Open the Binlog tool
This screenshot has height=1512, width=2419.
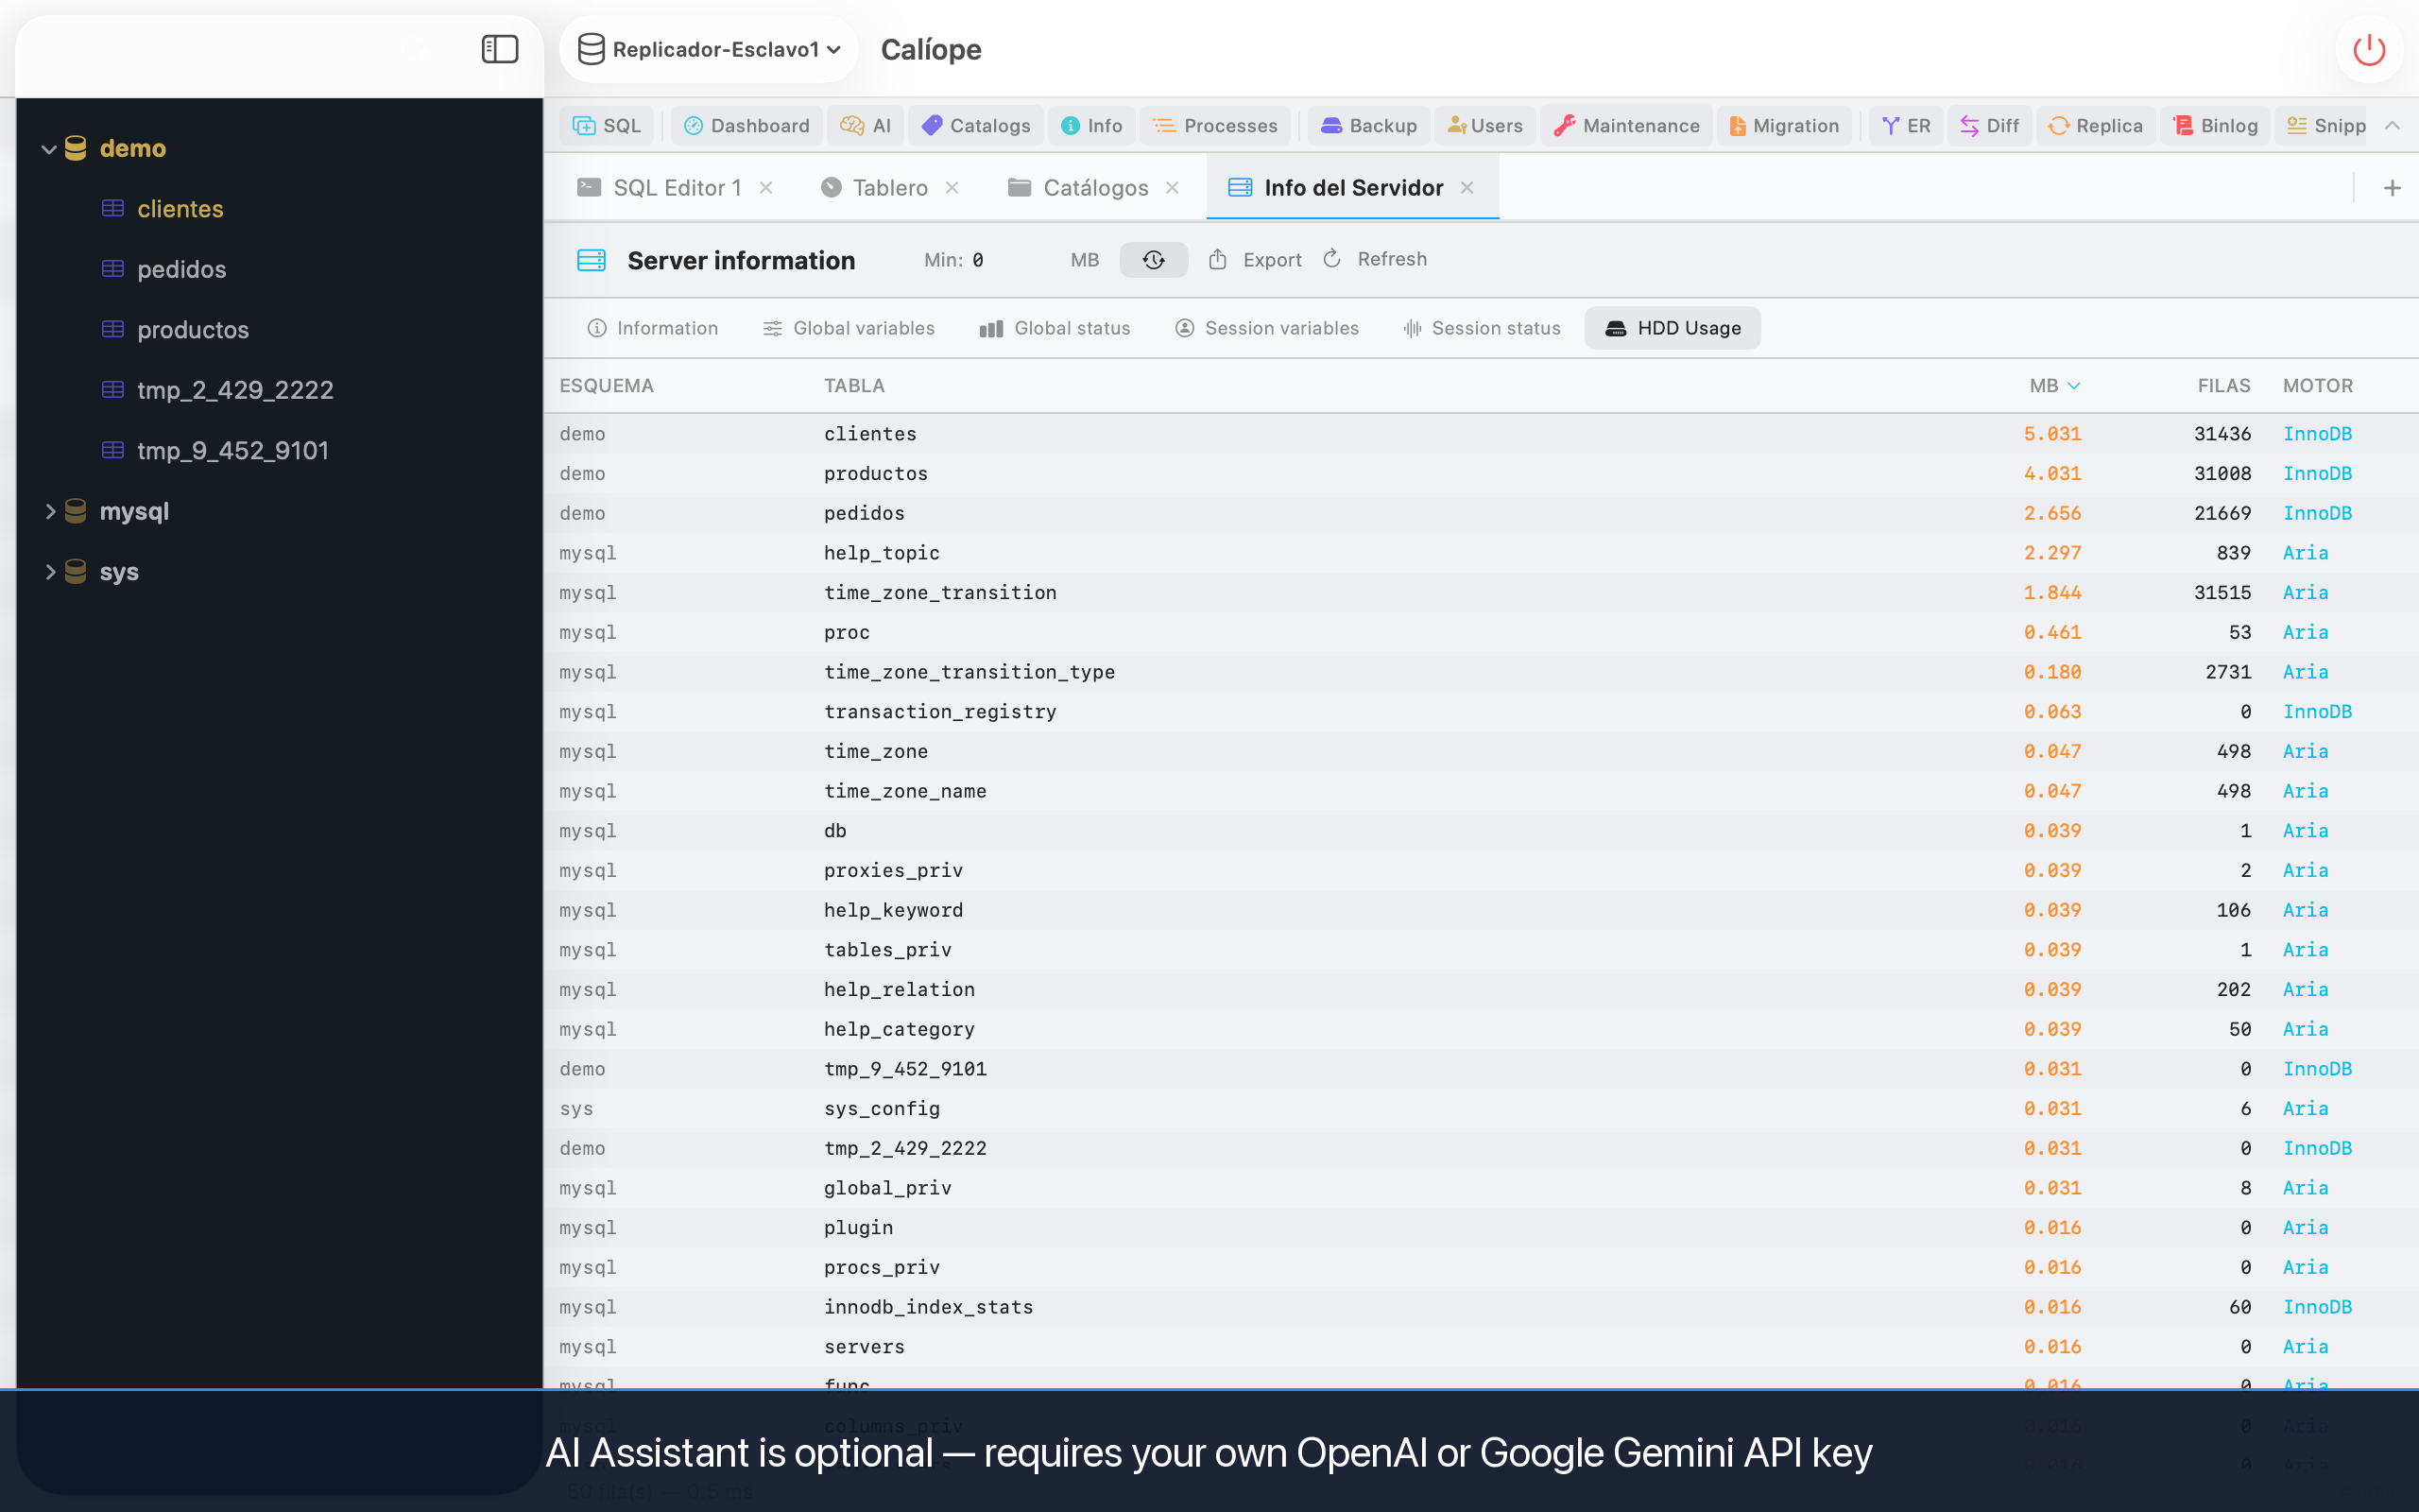[x=2215, y=125]
